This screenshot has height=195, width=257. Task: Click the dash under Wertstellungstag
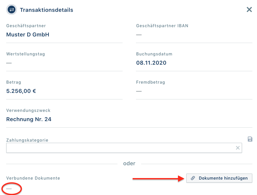(x=9, y=63)
